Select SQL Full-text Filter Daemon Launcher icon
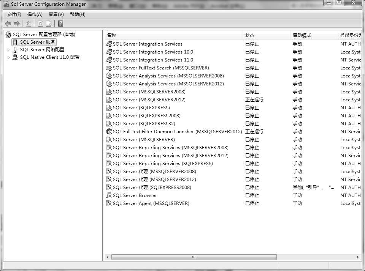Viewport: 365px width, 271px height. coord(109,132)
